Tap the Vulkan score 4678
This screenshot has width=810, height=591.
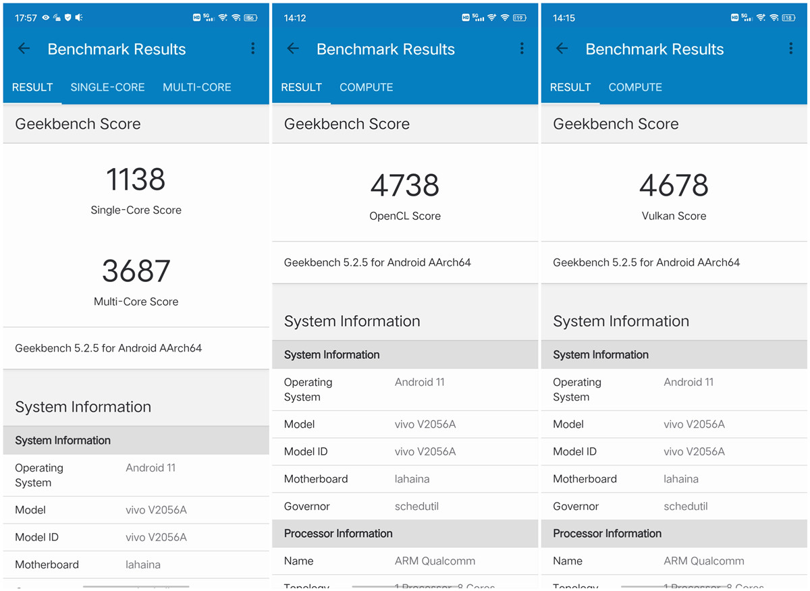click(x=674, y=186)
